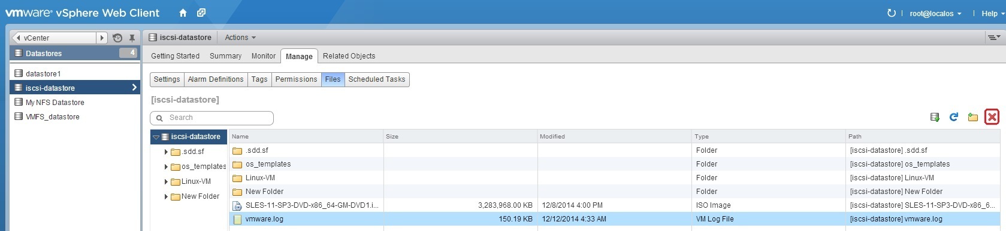Click the 12/8/2014 4:00 PM modified cell
This screenshot has height=231, width=1006.
(x=615, y=205)
